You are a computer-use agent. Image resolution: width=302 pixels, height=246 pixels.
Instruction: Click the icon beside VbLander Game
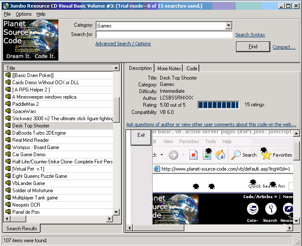(x=8, y=183)
